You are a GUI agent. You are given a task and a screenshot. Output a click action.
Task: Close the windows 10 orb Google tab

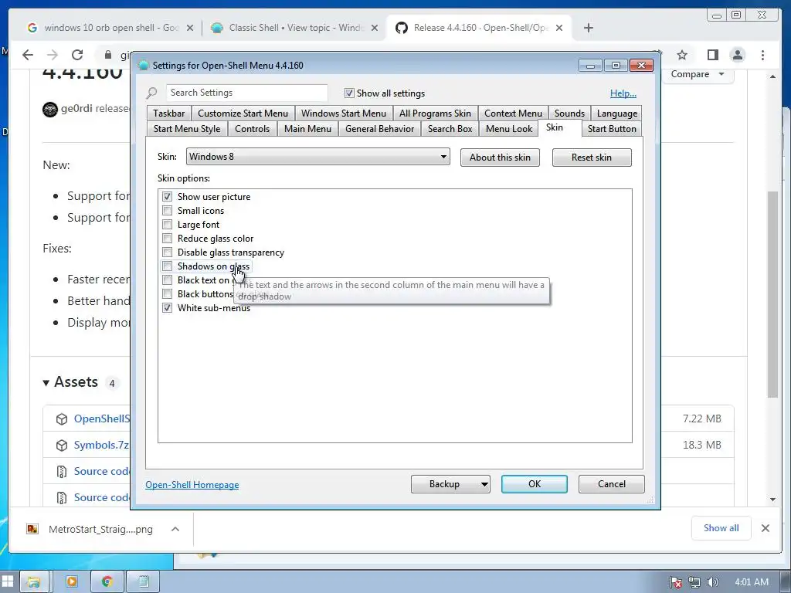click(x=190, y=28)
